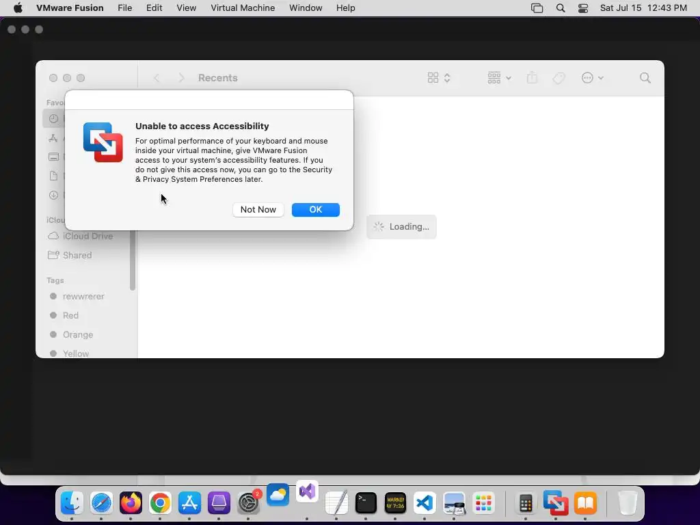Choose Not Now in the dialog
Image resolution: width=700 pixels, height=525 pixels.
(258, 209)
